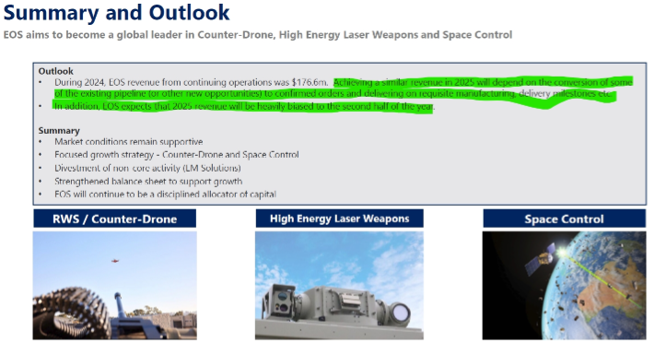Screen dimensions: 655x343
Task: Click the Outlook section heading
Action: click(x=55, y=71)
